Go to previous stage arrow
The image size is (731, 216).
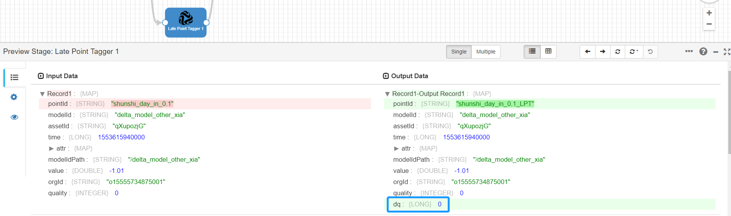click(587, 52)
